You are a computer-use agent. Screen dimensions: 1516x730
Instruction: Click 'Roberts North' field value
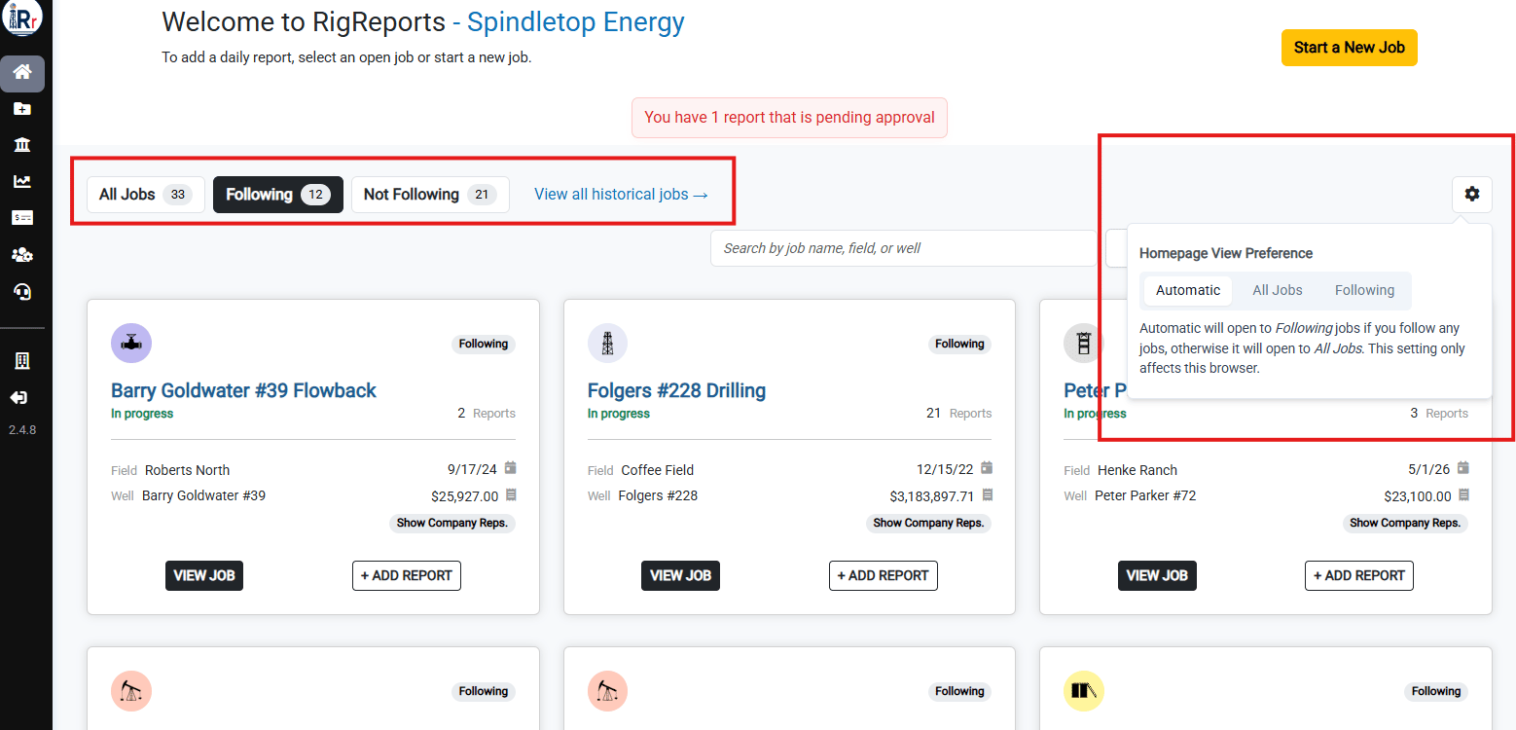point(187,470)
